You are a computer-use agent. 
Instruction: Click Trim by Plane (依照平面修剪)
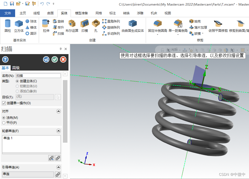click(218, 26)
